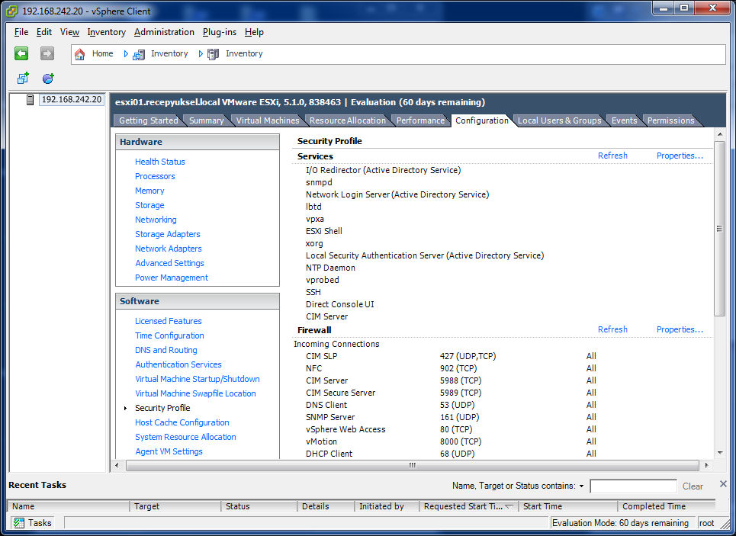Open Properties for the Firewall section
Screen dimensions: 736x536
point(680,329)
